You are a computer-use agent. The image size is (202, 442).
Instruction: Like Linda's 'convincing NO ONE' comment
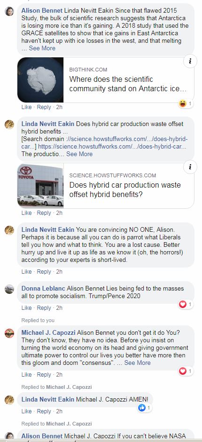[x=26, y=272]
